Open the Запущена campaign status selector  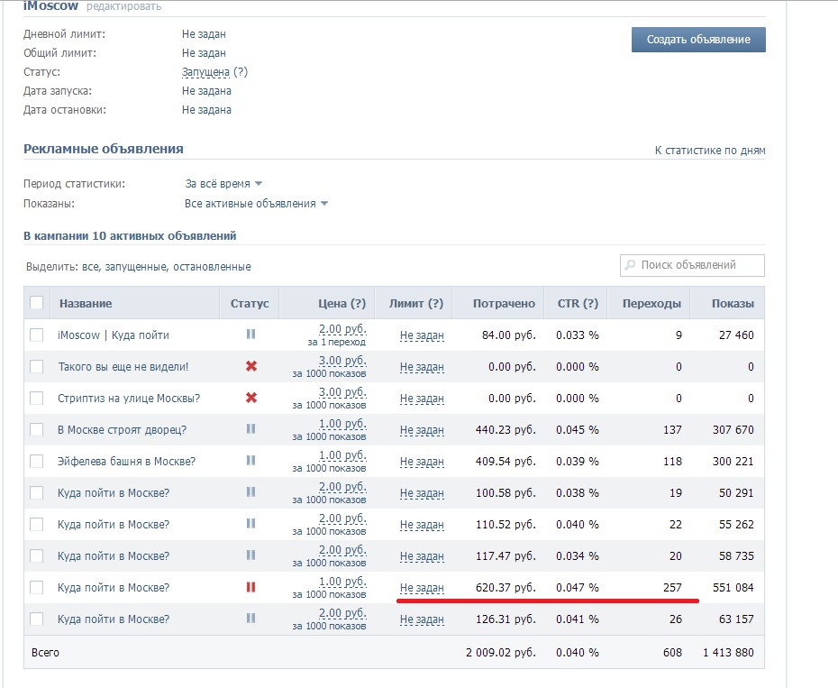tap(205, 72)
